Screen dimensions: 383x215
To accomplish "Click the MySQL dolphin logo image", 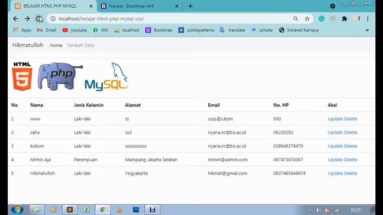I will tap(107, 77).
